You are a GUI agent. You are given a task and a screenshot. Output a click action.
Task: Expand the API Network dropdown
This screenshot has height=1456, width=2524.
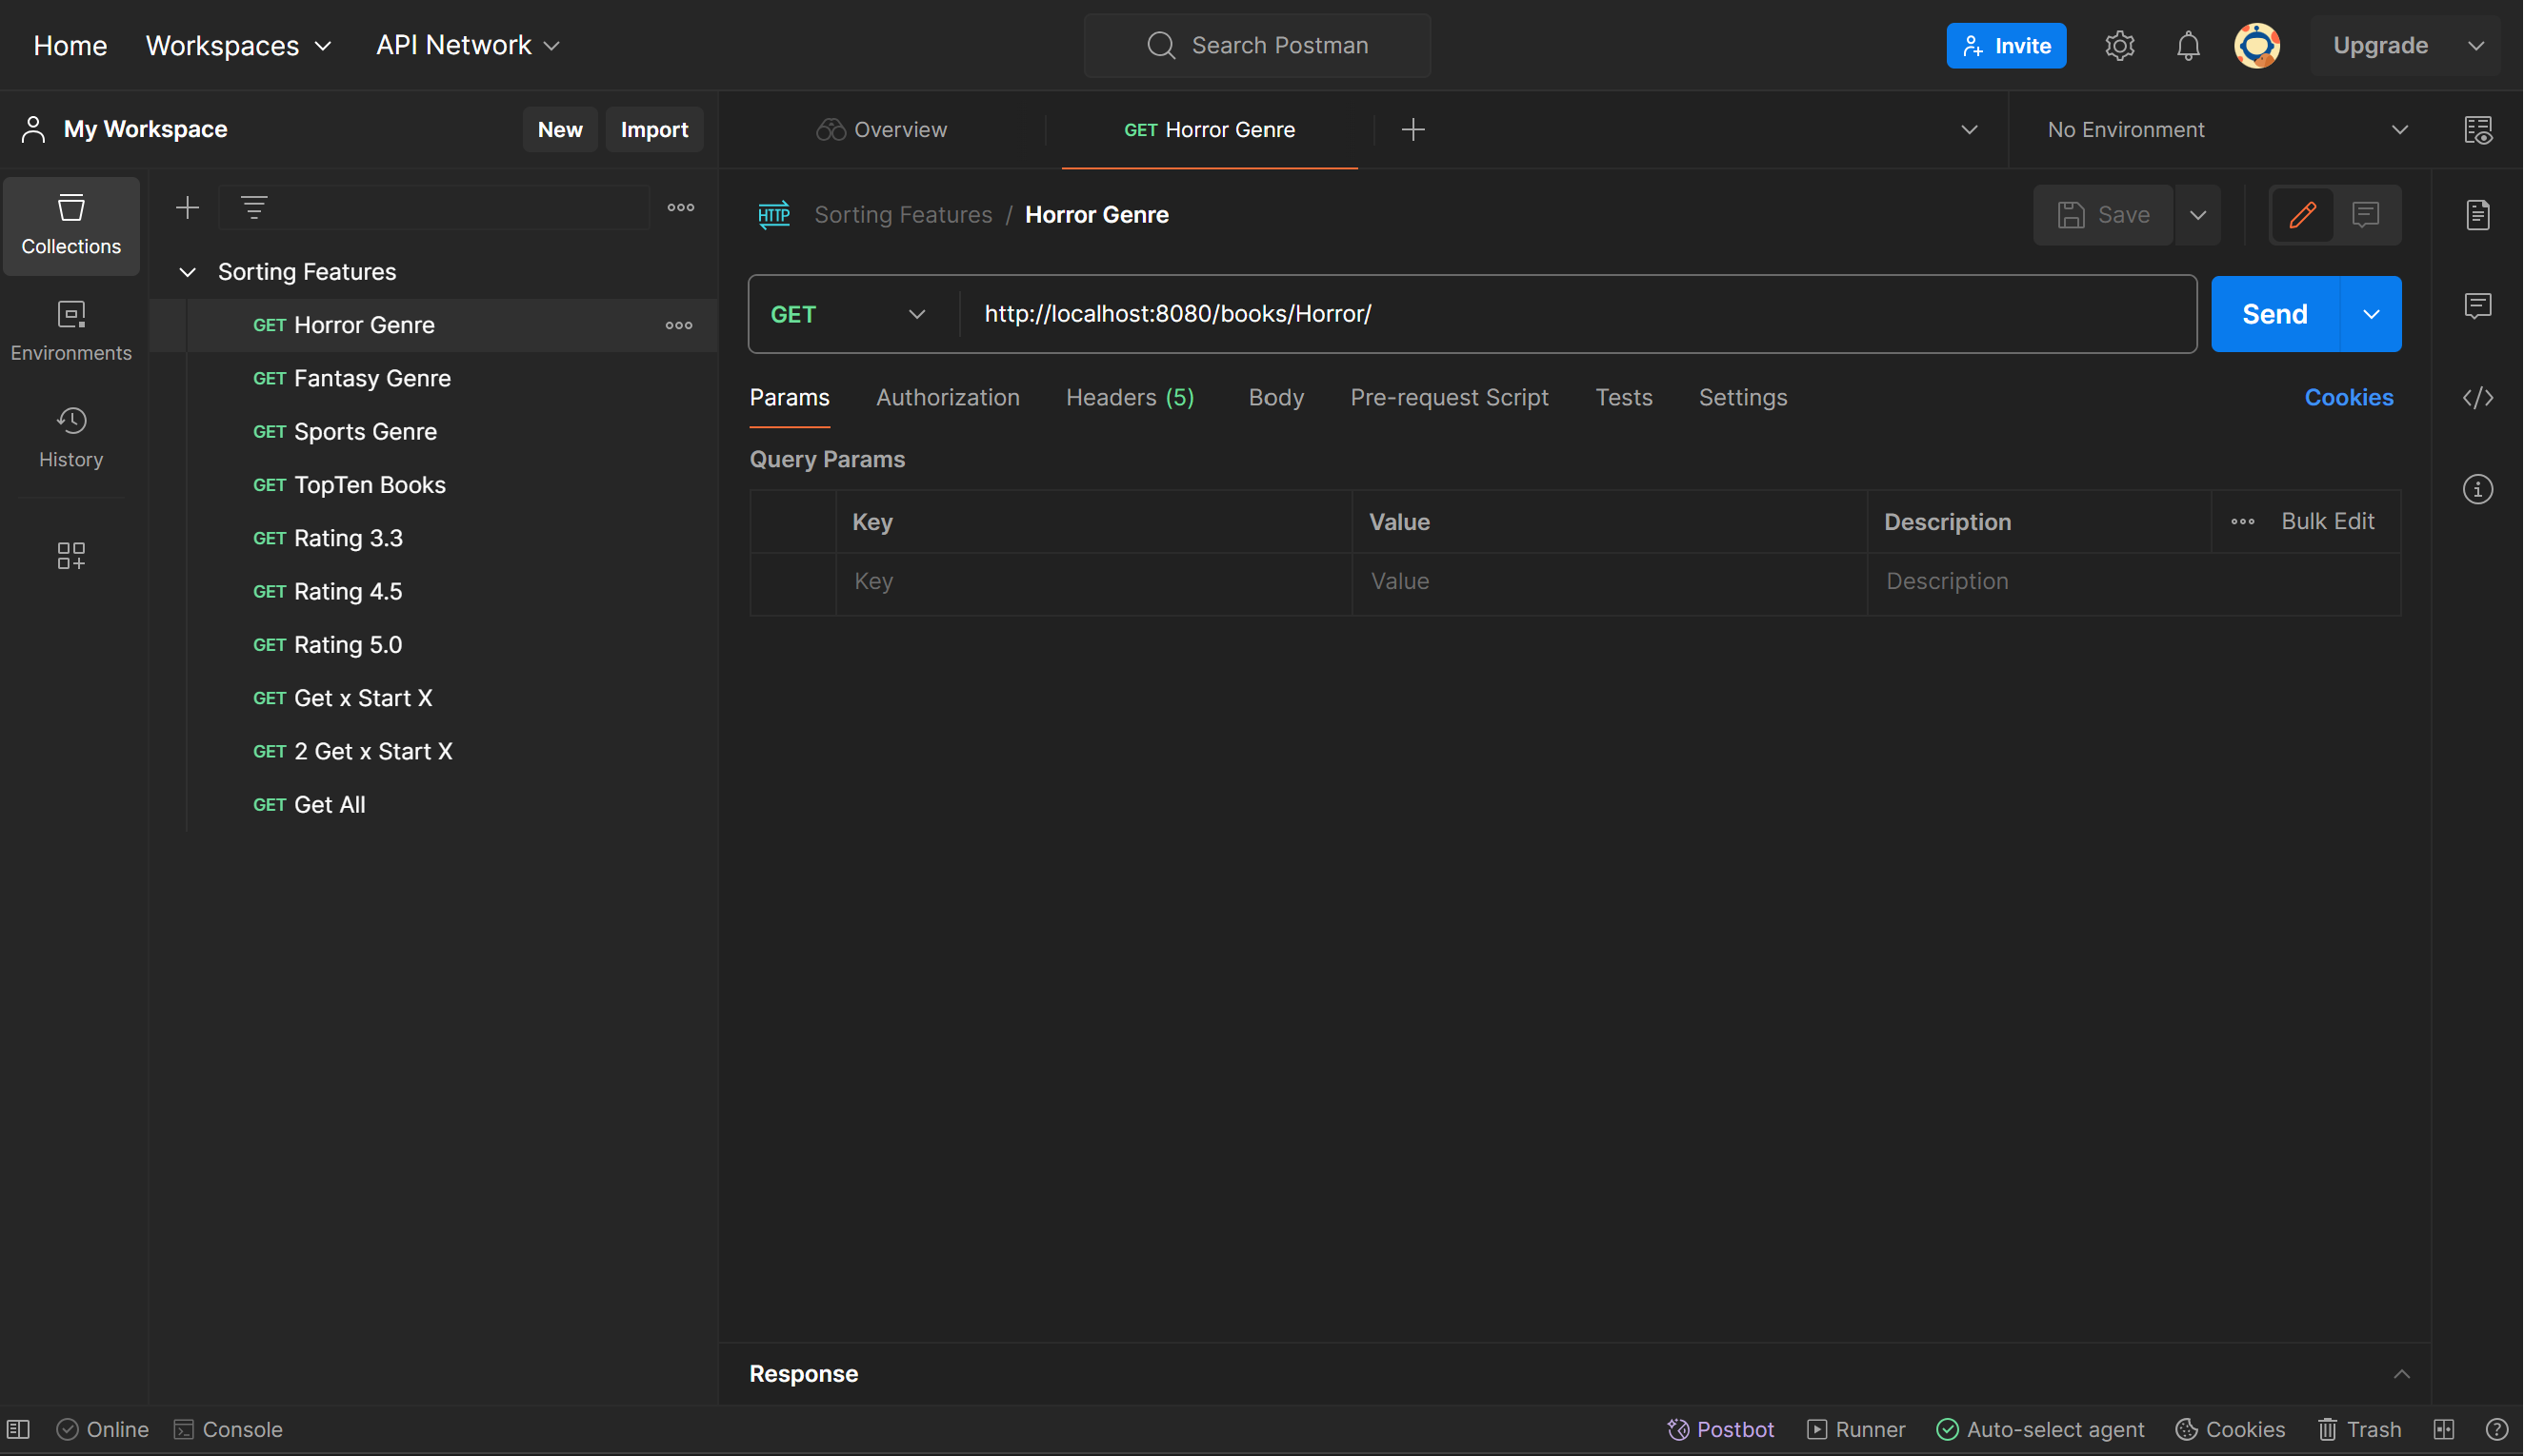pyautogui.click(x=468, y=46)
